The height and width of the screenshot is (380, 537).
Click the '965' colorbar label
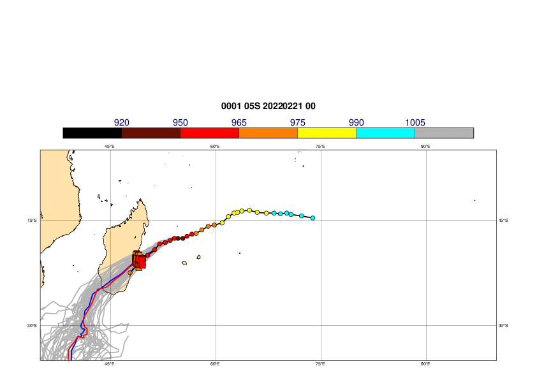tap(239, 122)
